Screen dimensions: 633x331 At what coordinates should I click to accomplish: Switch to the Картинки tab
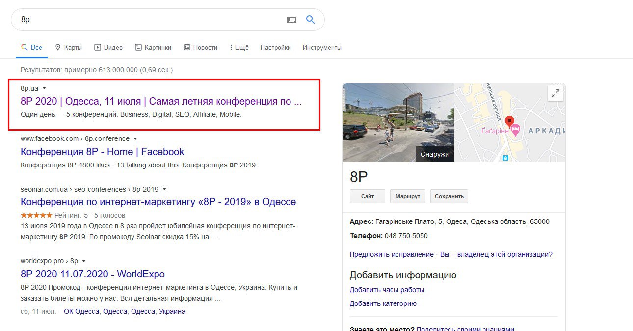pyautogui.click(x=153, y=48)
